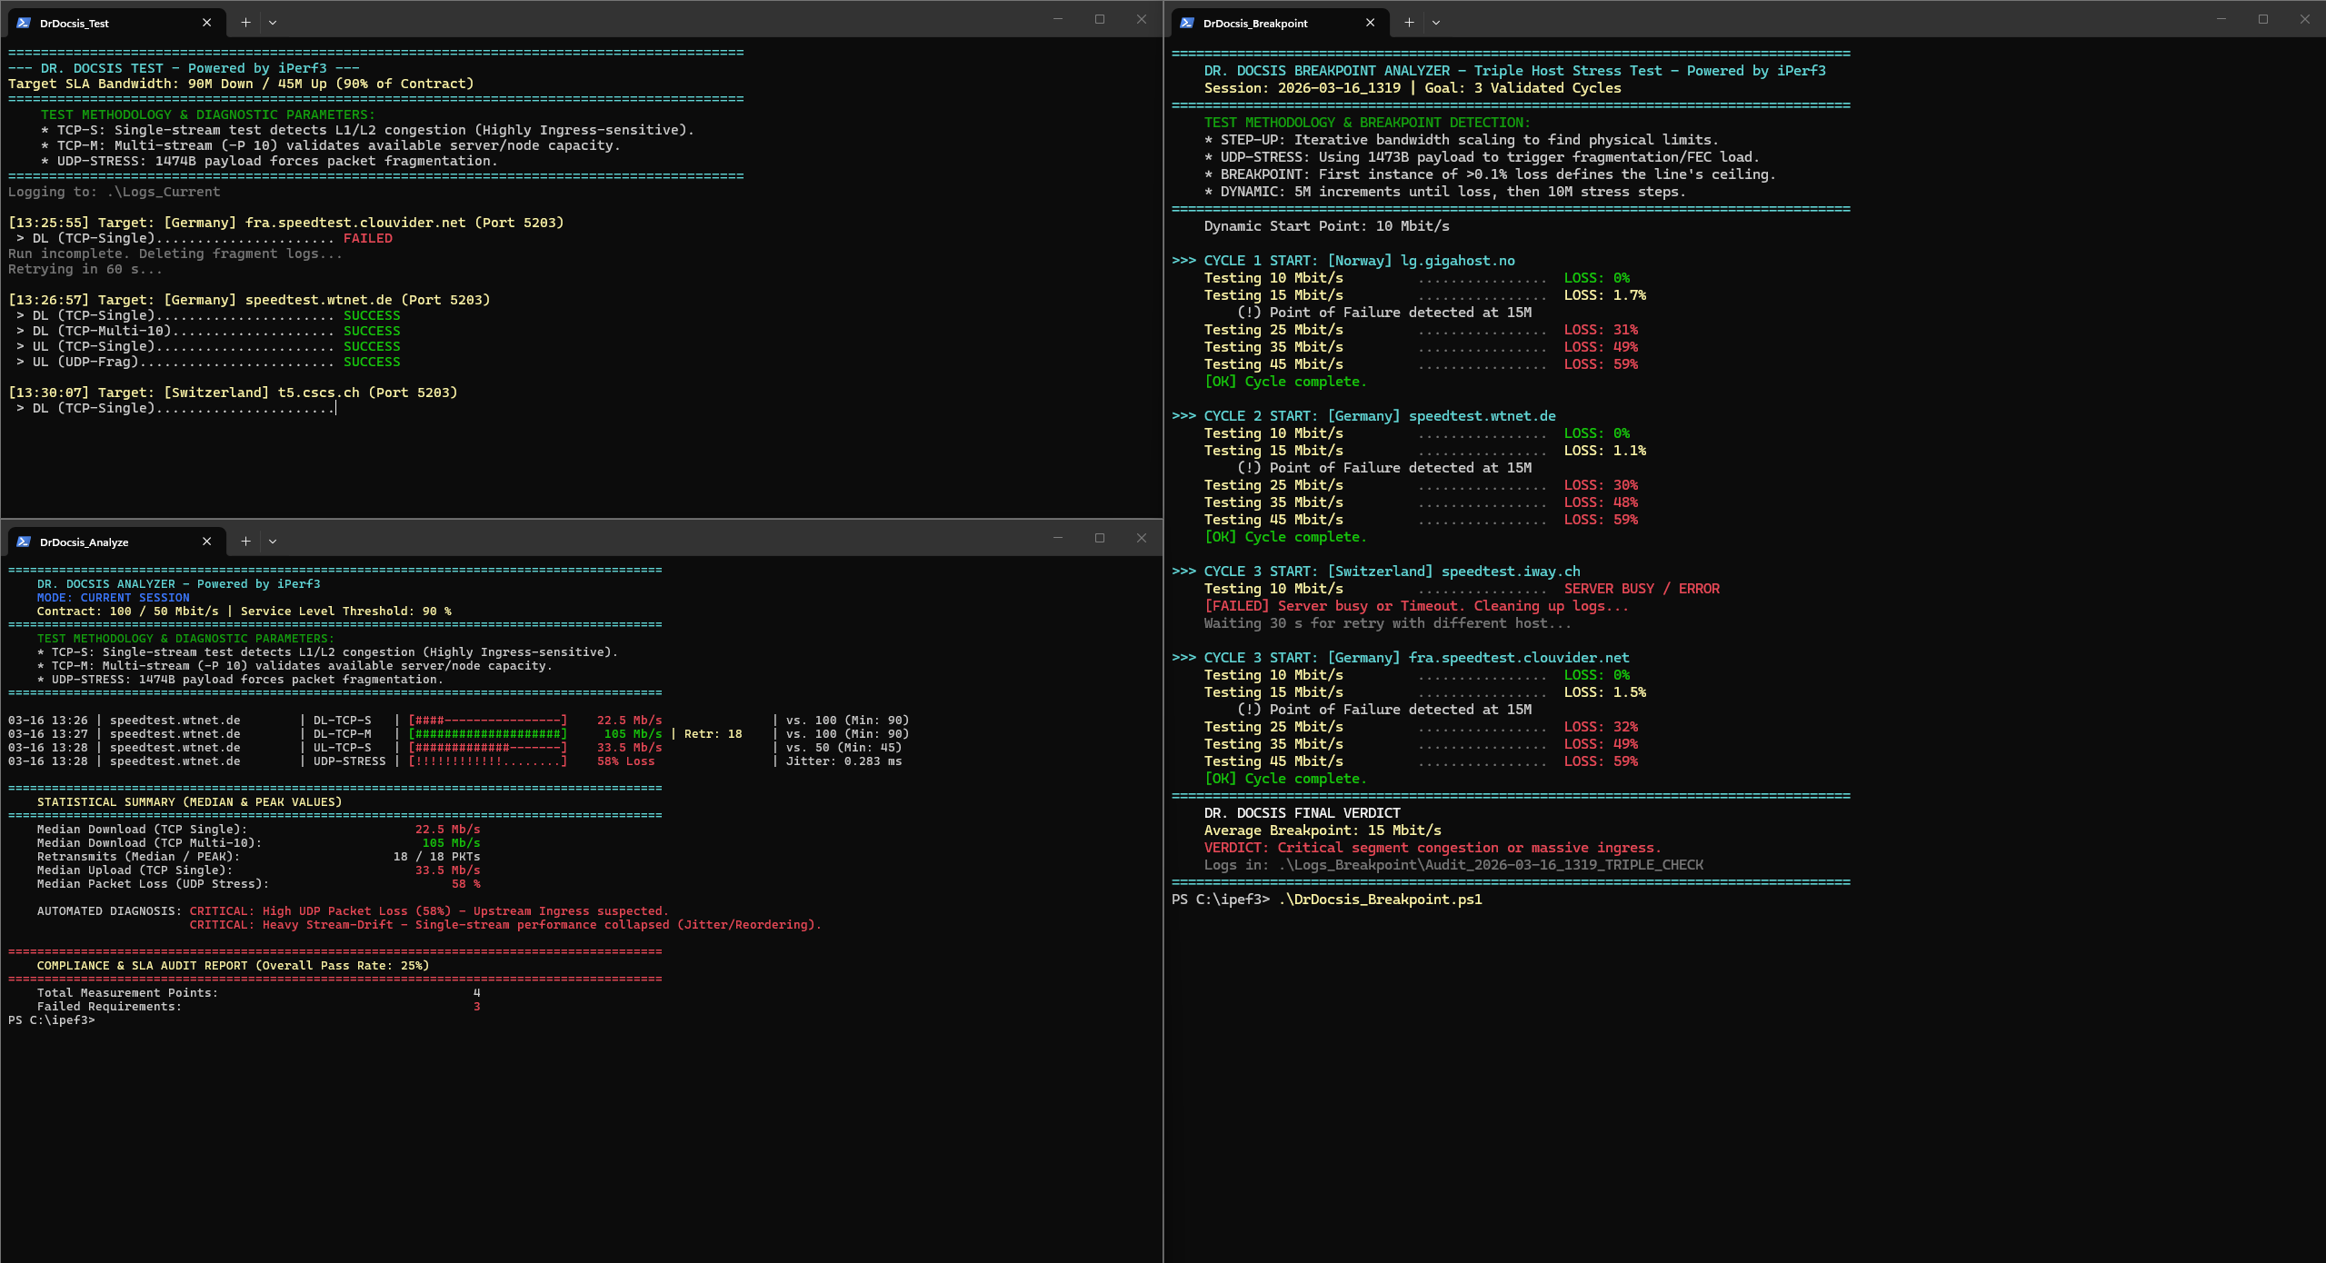Open new tab in DrDocsis_Breakpoint window

click(1409, 23)
